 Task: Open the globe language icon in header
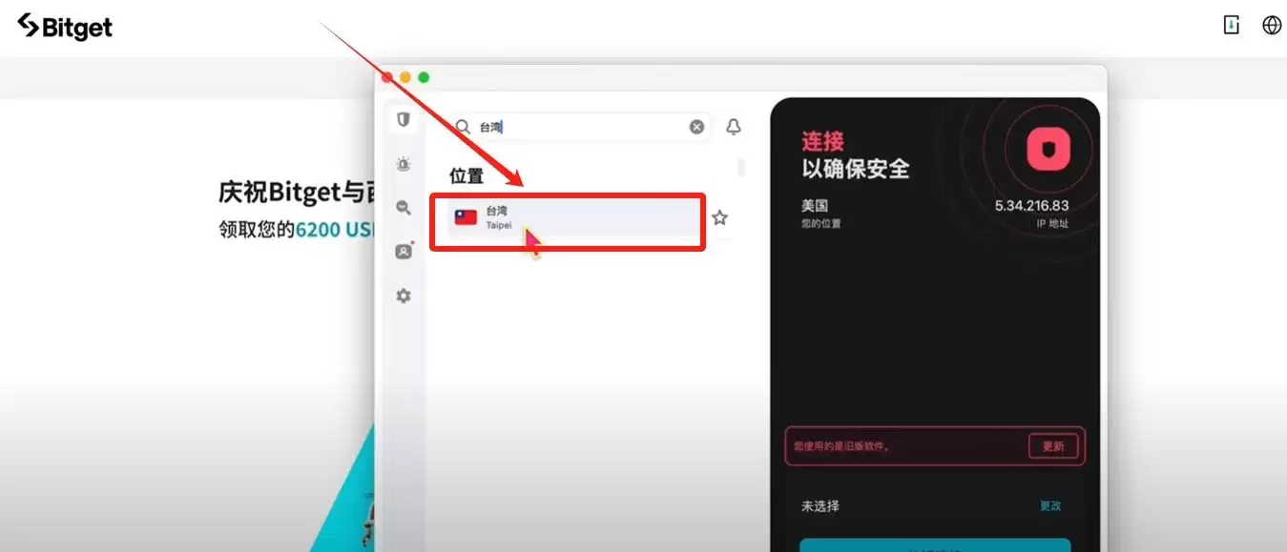click(1272, 25)
